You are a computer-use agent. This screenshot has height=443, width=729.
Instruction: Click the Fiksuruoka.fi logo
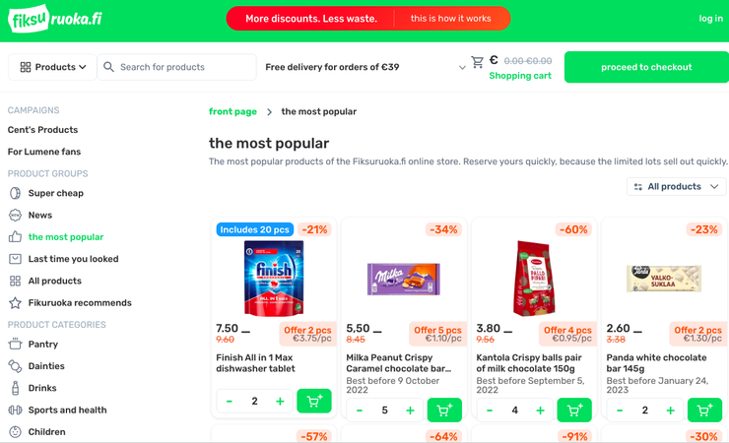(x=54, y=19)
